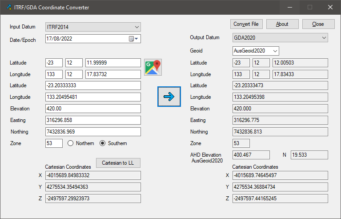Screen dimensions: 341x219
Task: Click the Cartesian to LL button
Action: pyautogui.click(x=118, y=163)
